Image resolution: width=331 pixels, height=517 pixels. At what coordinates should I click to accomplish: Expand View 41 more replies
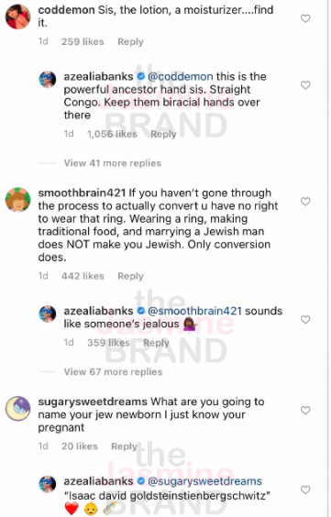(113, 163)
